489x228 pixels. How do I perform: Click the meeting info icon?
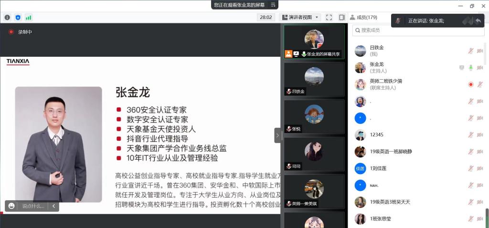7,17
